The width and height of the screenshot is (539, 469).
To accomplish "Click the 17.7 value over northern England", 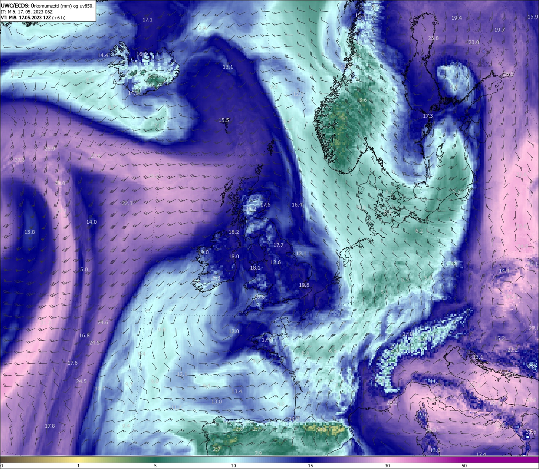I will (x=278, y=245).
